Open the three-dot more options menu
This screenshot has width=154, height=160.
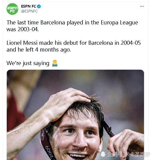142,7
